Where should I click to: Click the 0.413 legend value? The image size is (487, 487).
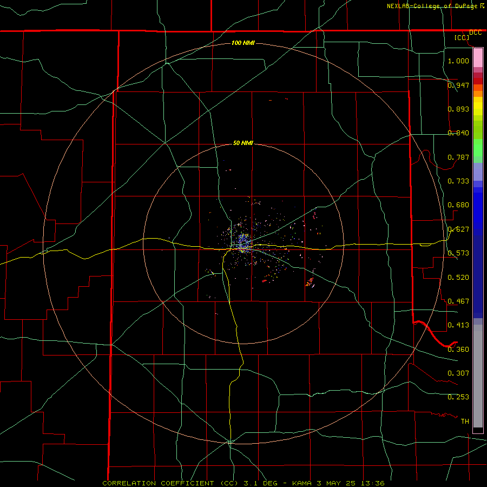458,325
